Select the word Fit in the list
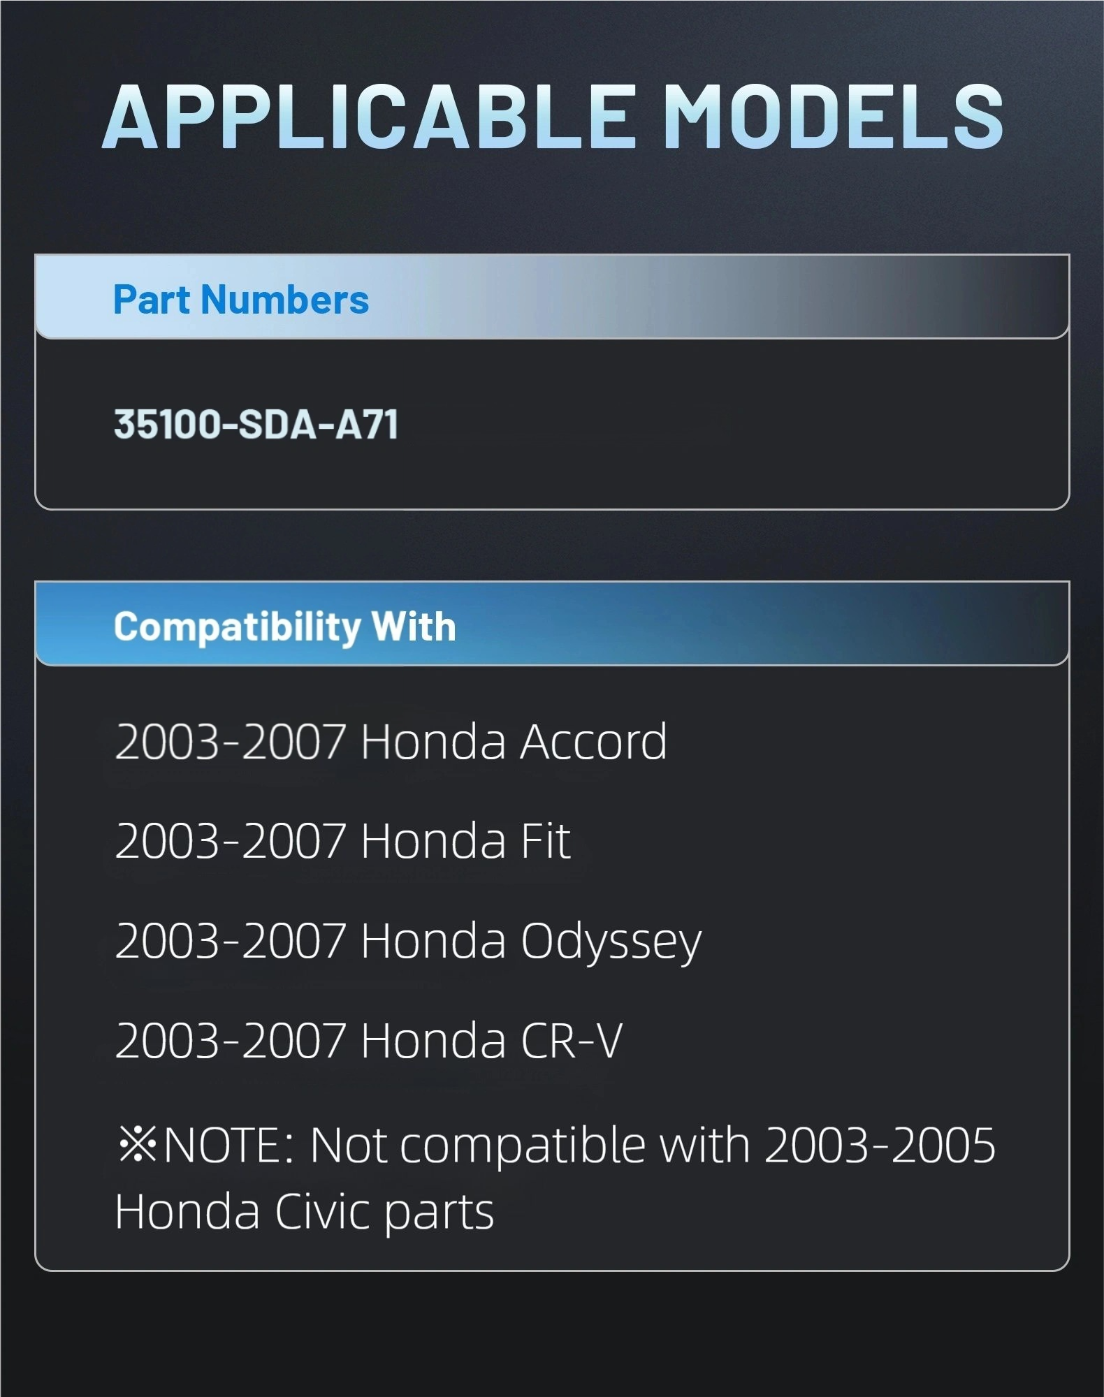 click(x=546, y=841)
